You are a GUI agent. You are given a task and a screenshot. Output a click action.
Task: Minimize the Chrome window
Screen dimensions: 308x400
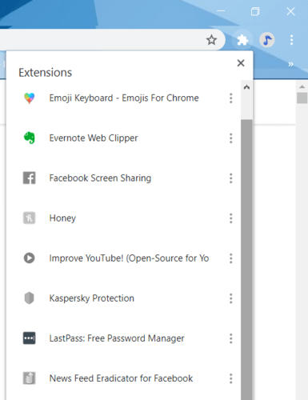[221, 11]
